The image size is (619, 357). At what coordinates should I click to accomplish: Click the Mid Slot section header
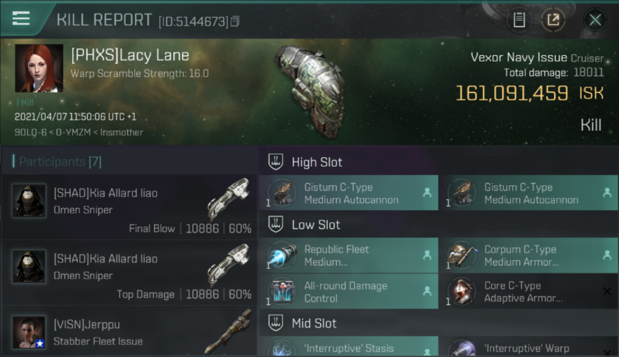tap(314, 323)
